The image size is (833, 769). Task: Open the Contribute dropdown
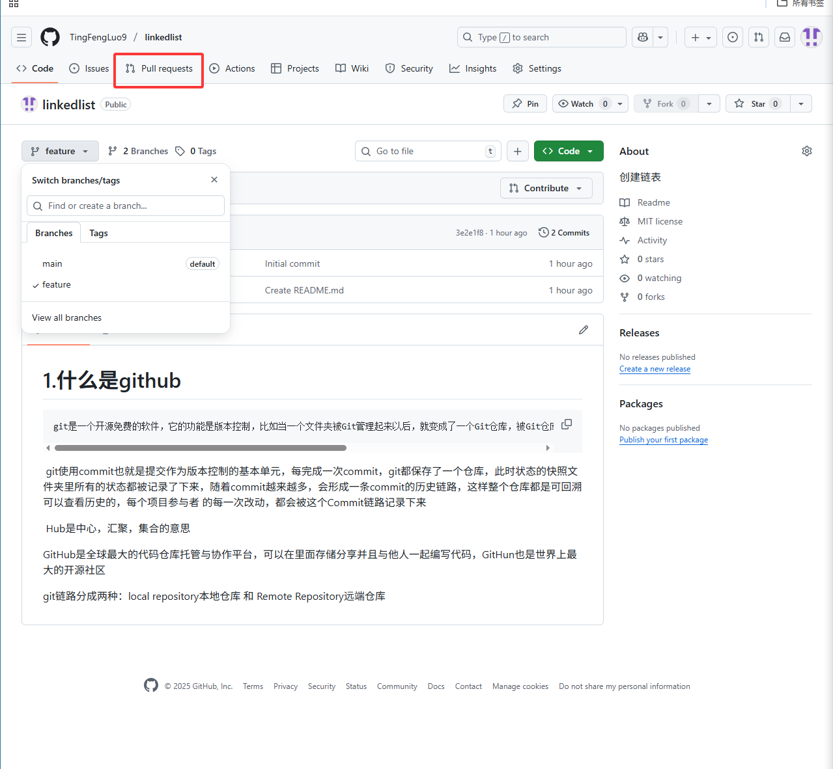546,188
